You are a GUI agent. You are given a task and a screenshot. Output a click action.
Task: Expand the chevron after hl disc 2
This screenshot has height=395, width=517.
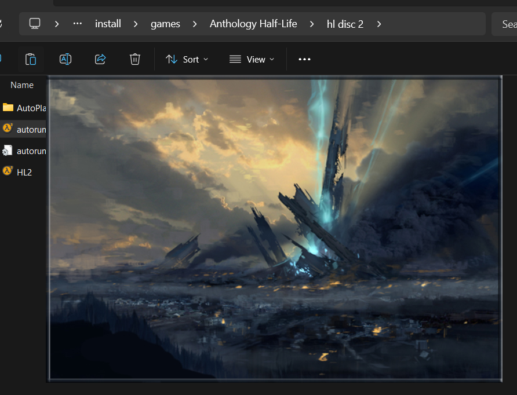pyautogui.click(x=379, y=24)
